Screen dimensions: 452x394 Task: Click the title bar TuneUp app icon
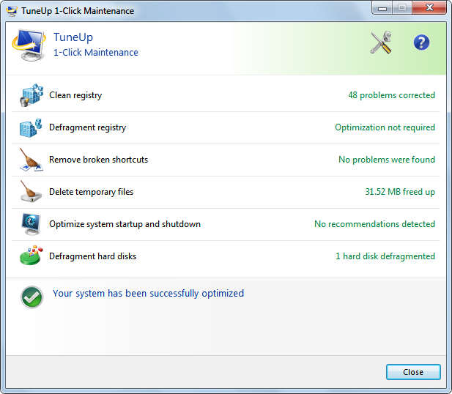tap(12, 11)
